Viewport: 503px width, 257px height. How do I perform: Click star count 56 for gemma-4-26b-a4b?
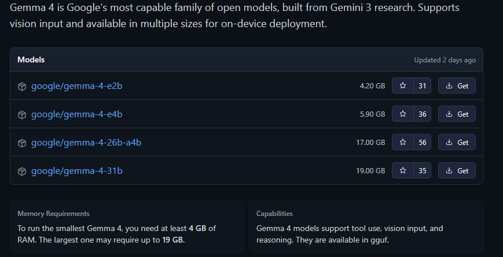(422, 143)
